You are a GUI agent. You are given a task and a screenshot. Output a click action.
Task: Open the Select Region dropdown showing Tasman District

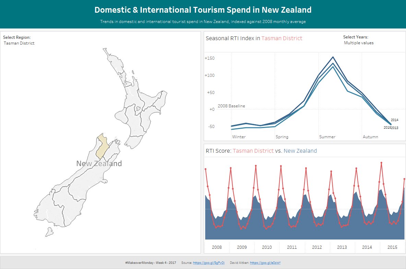(19, 43)
